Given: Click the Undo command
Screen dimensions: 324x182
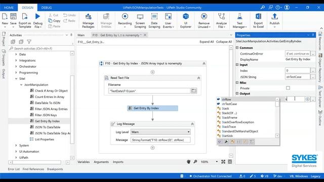Looking at the screenshot, I should [x=69, y=15].
